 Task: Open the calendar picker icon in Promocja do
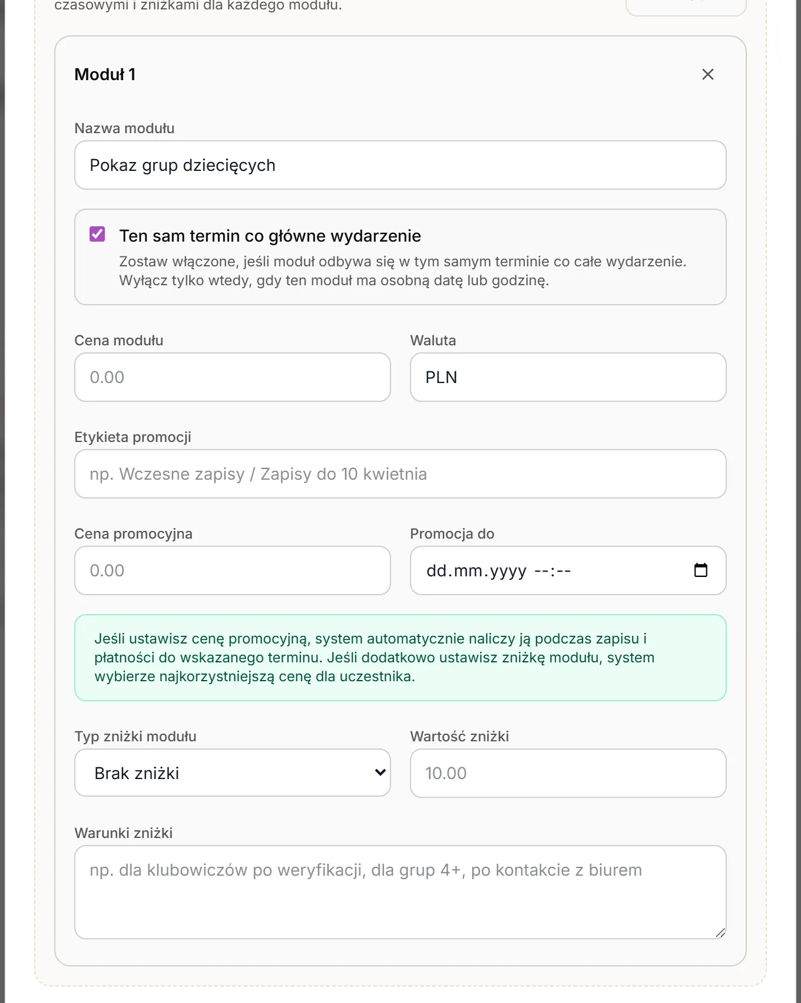pyautogui.click(x=700, y=570)
